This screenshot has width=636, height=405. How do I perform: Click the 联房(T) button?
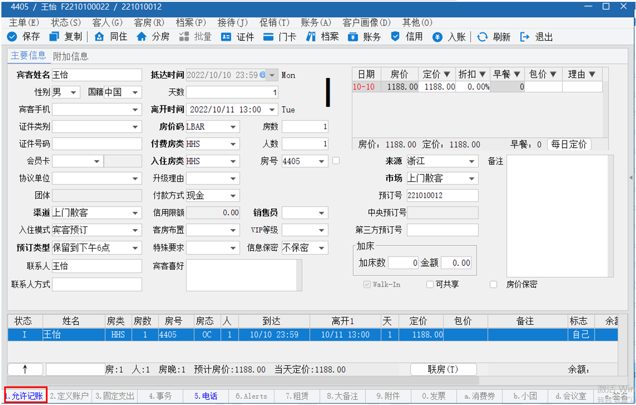[443, 369]
